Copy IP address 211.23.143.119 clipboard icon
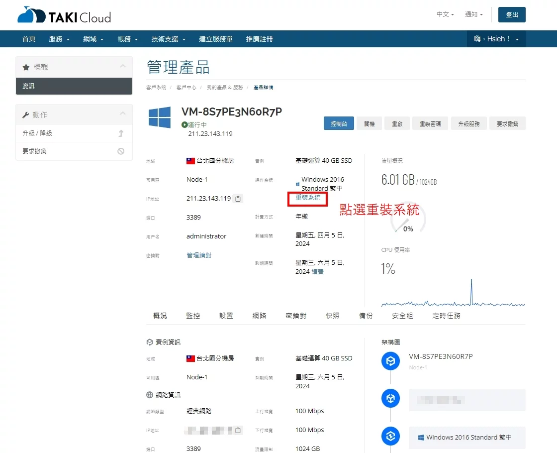Viewport: 557px width, 453px height. [238, 199]
